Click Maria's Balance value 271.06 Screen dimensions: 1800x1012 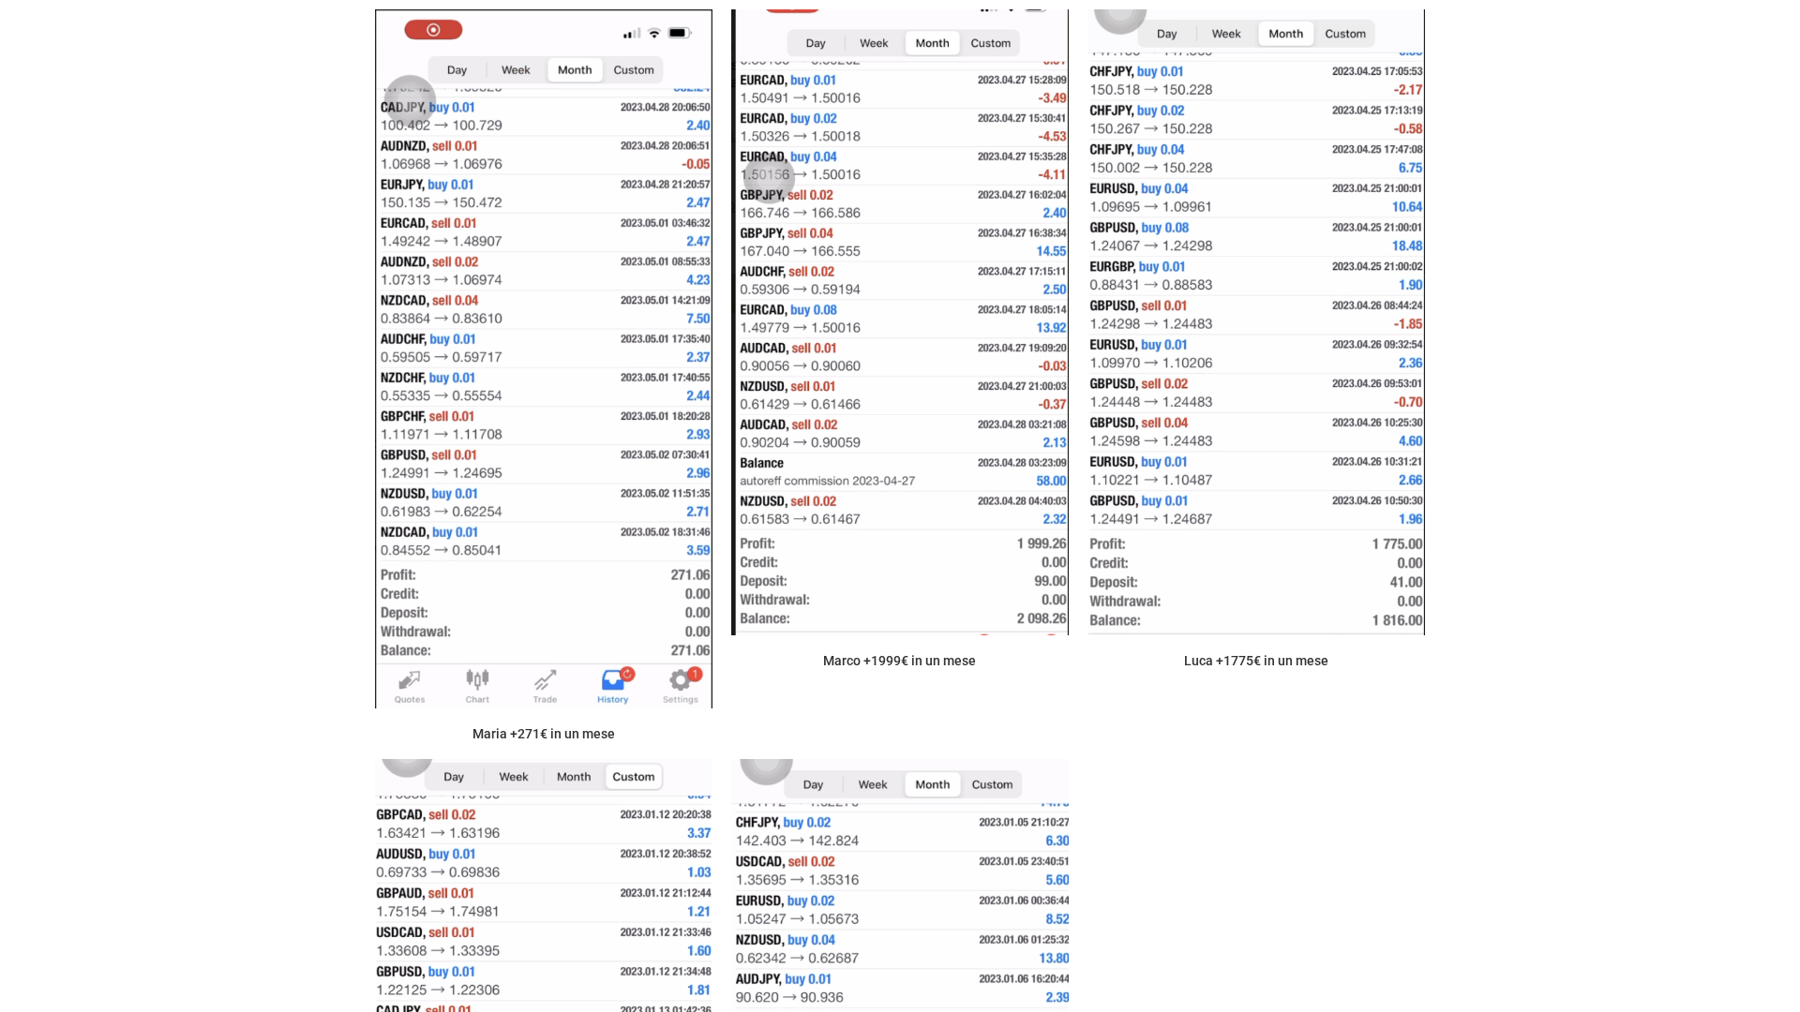click(690, 650)
